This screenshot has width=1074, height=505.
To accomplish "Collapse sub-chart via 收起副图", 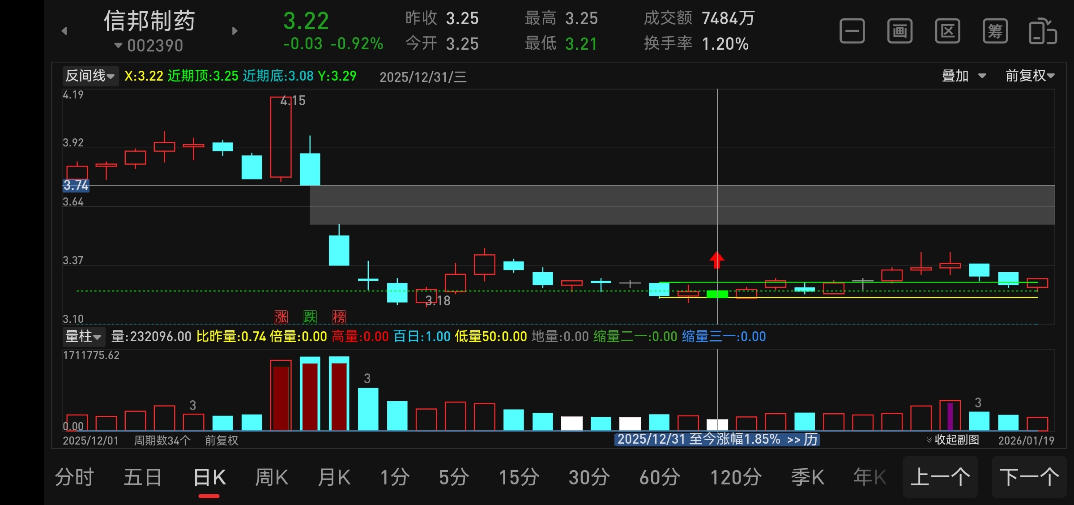I will click(x=952, y=440).
